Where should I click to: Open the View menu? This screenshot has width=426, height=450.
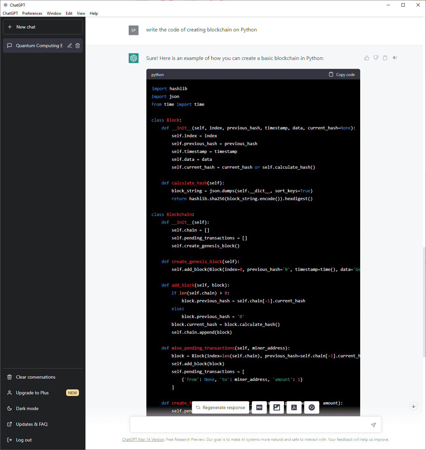[x=81, y=13]
